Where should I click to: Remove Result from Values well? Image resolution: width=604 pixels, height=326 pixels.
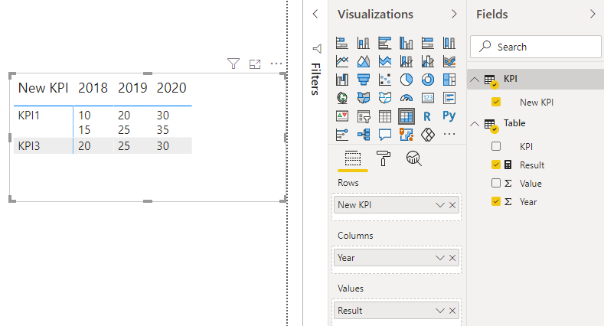[452, 311]
